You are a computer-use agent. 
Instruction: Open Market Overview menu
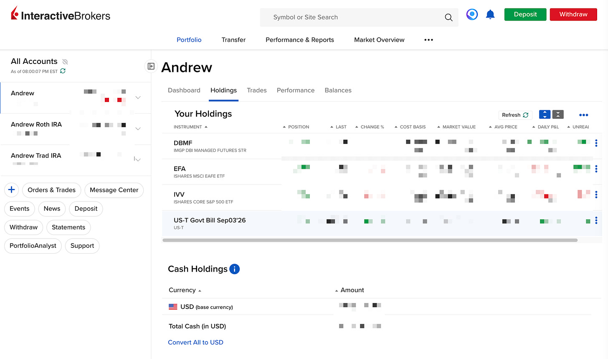379,40
